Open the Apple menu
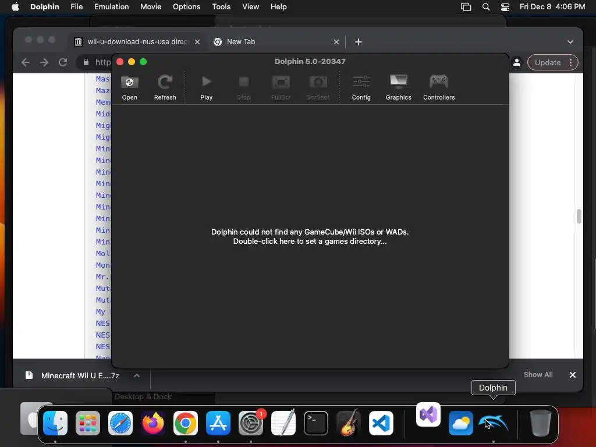Image resolution: width=596 pixels, height=447 pixels. tap(15, 7)
